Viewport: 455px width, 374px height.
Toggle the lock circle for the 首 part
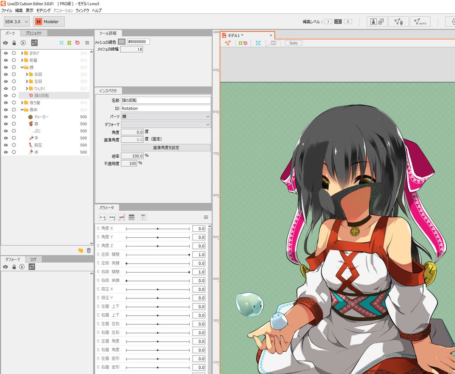pos(14,124)
